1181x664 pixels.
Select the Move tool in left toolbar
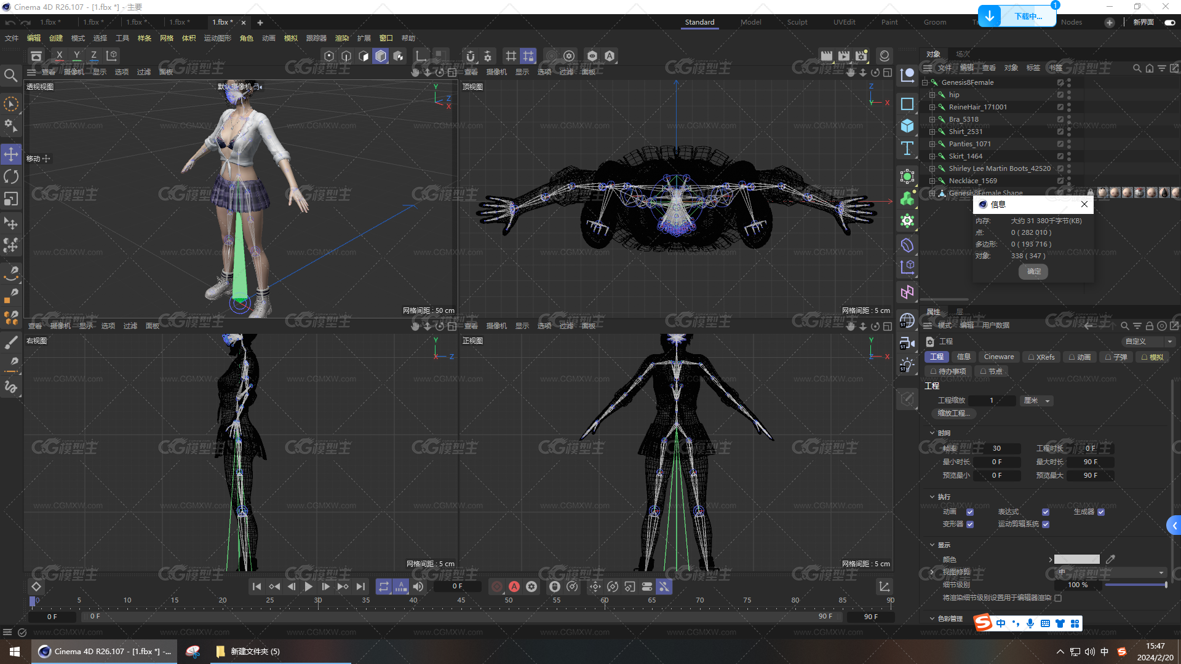coord(11,154)
